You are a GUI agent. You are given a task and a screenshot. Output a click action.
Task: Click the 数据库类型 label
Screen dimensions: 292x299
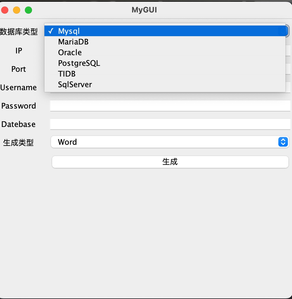pos(19,32)
